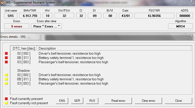Click the Description column header

[x=47, y=48]
